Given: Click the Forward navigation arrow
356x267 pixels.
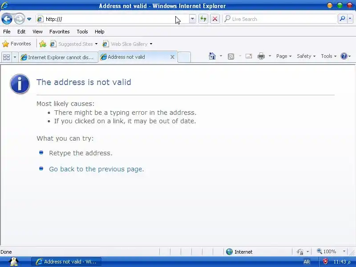Looking at the screenshot, I should tap(19, 19).
